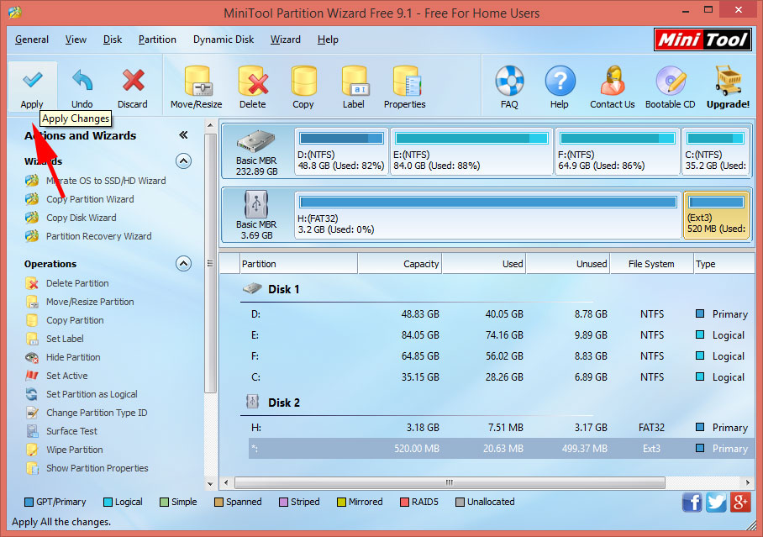Click the sidebar scroll down arrow

(210, 484)
